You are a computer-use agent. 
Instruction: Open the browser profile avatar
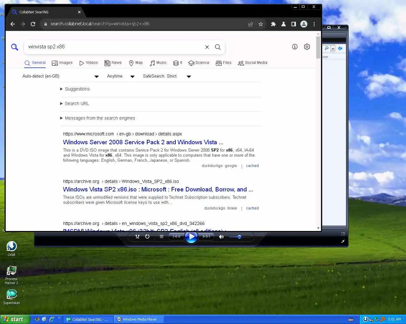304,24
